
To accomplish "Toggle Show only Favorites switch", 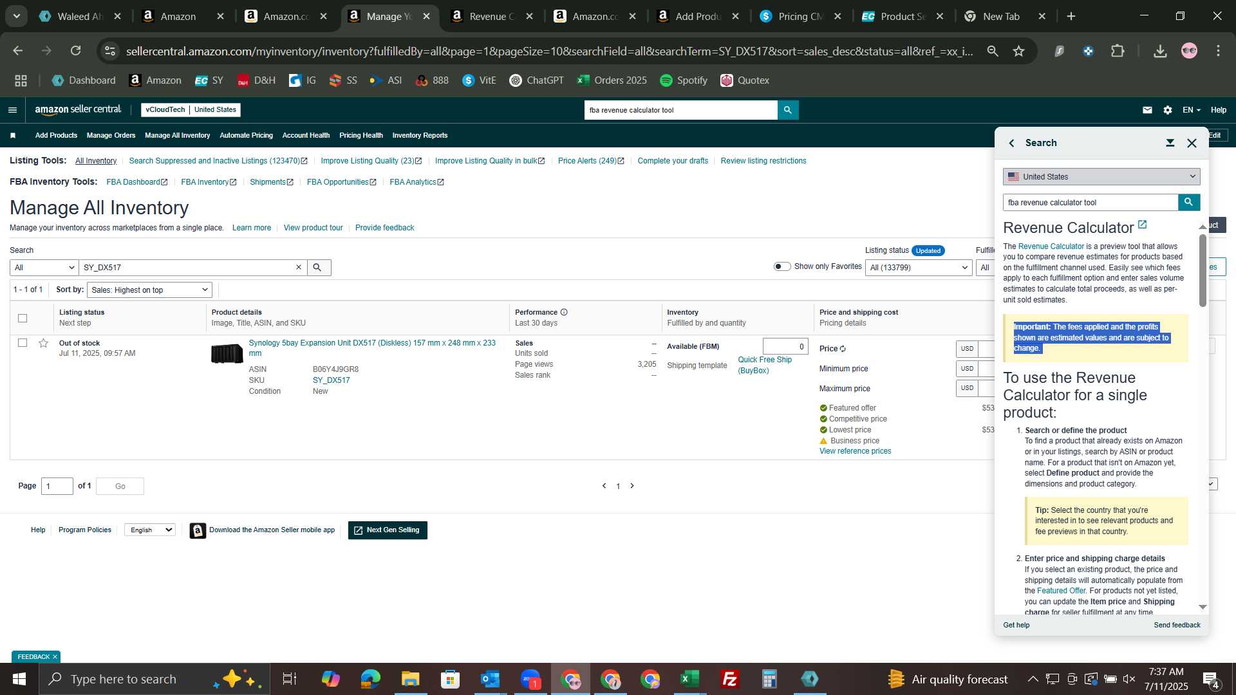I will (782, 266).
